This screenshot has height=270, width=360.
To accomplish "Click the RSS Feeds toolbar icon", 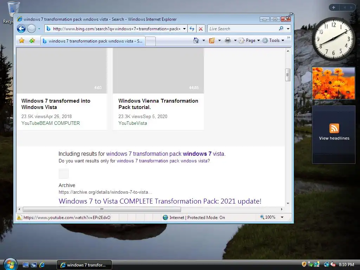I will click(212, 41).
